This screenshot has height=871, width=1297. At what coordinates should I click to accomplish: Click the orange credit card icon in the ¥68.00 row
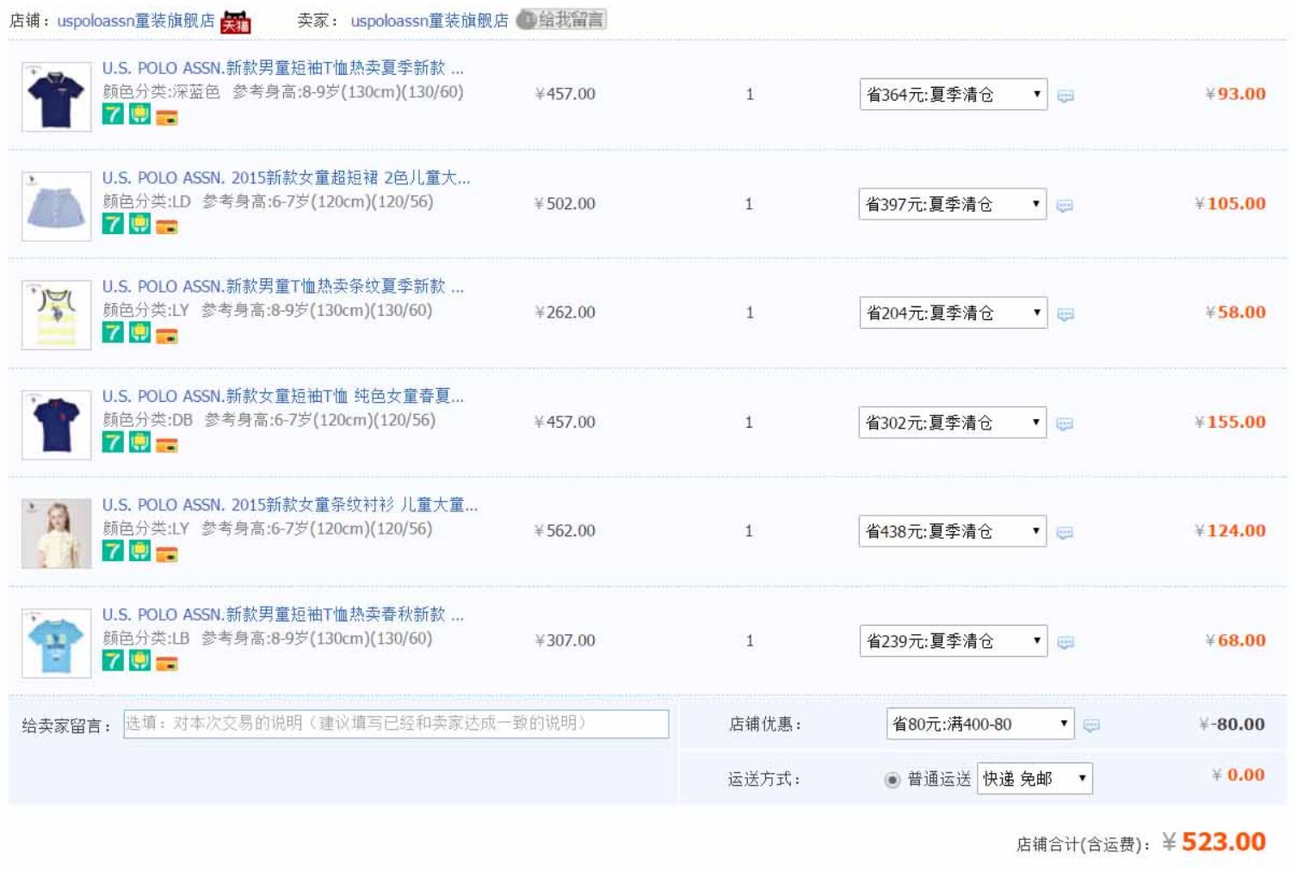[x=167, y=664]
